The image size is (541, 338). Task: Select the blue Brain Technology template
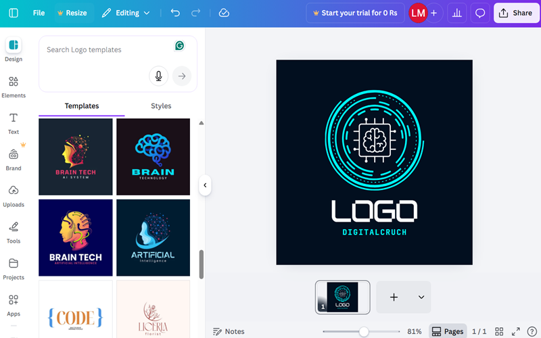(x=154, y=157)
